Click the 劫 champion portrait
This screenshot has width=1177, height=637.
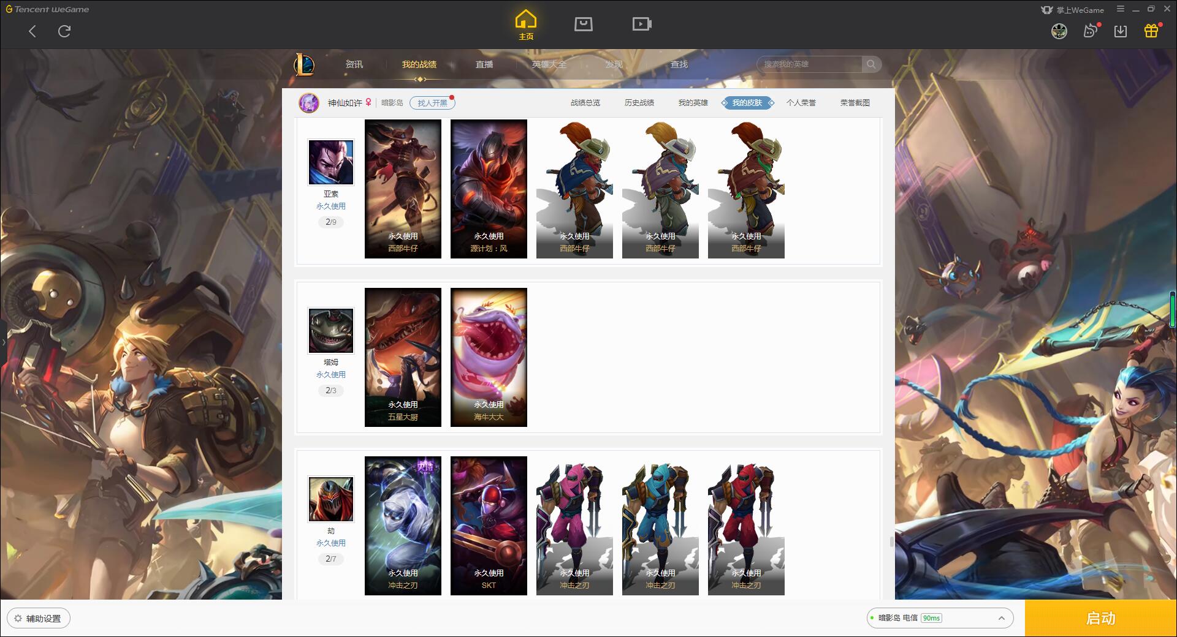331,499
